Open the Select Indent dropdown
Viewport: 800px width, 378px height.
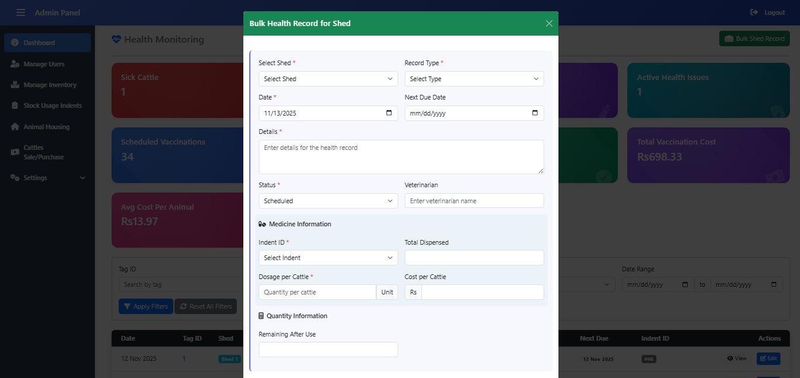tap(328, 258)
